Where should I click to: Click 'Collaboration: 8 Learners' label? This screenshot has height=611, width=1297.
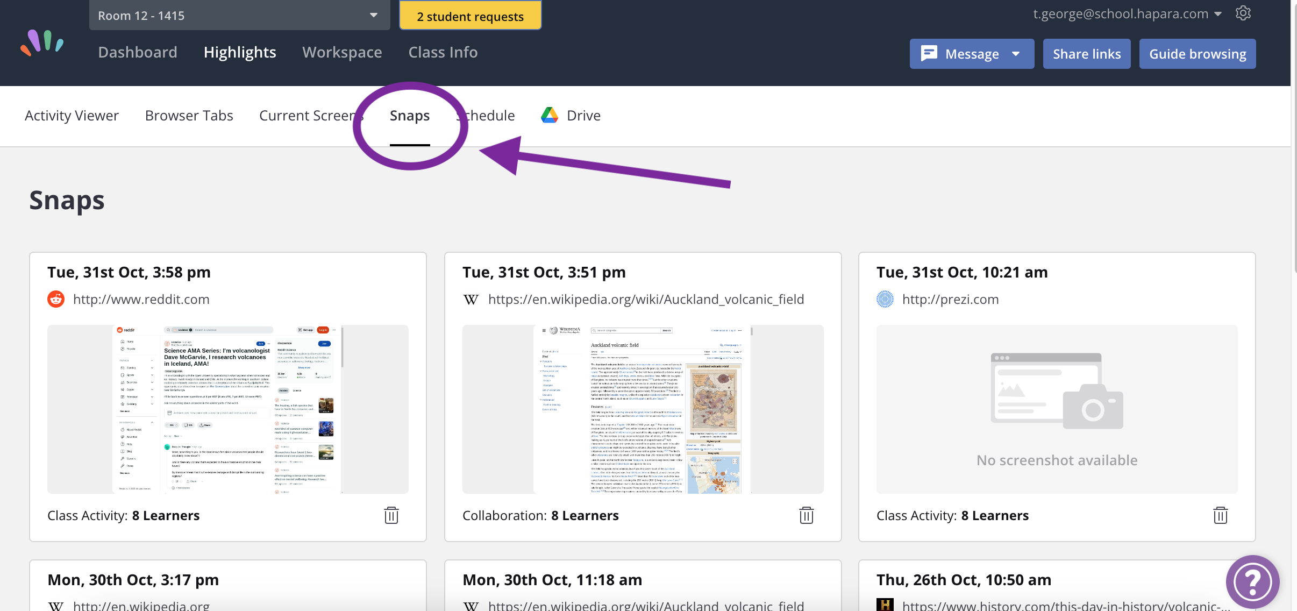coord(540,515)
